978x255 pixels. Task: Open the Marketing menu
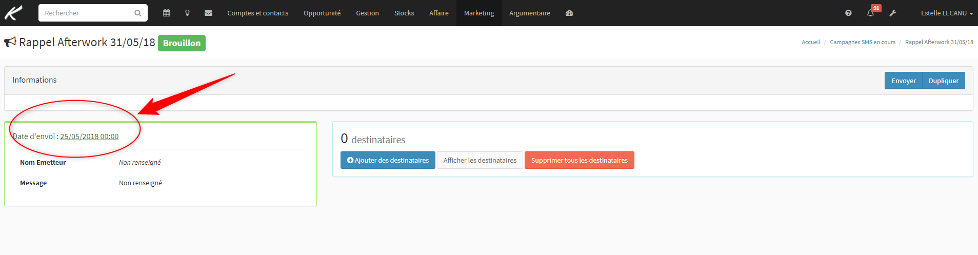click(x=479, y=13)
